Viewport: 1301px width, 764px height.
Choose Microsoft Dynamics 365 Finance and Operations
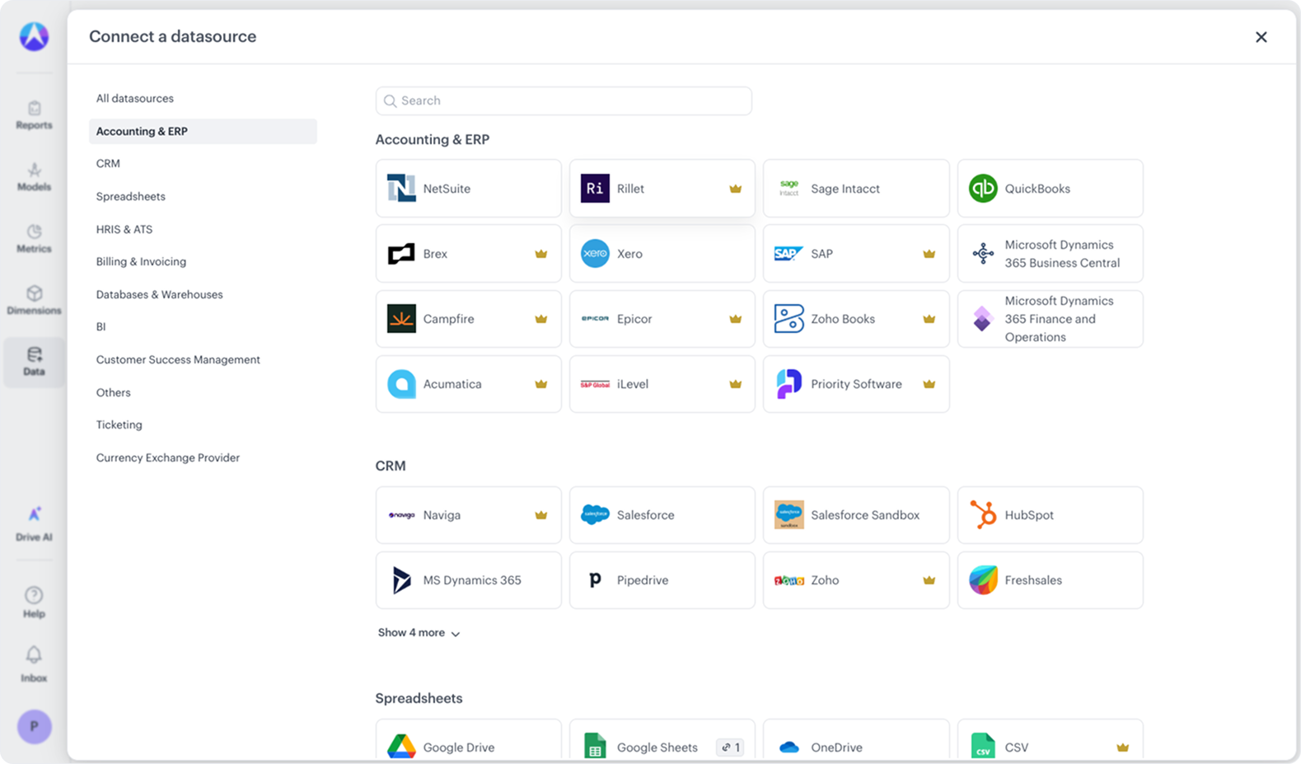click(x=1050, y=319)
